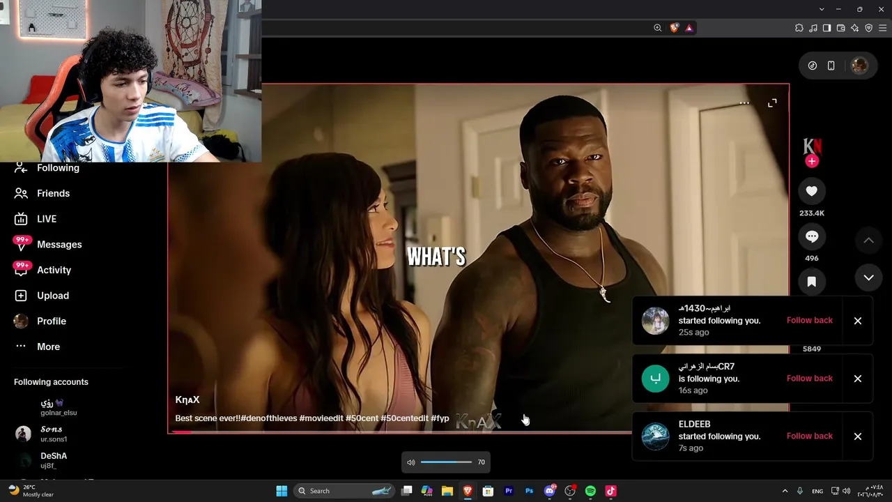Open Adobe Premiere Pro from the taskbar

coord(509,491)
